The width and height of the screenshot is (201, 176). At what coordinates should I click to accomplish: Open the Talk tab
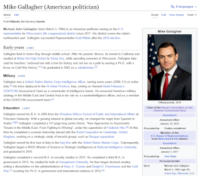[x=16, y=15]
